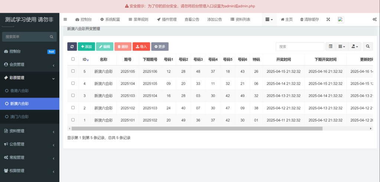Check the checkbox for row ID 2
Image resolution: width=380 pixels, height=182 pixels.
click(x=73, y=108)
